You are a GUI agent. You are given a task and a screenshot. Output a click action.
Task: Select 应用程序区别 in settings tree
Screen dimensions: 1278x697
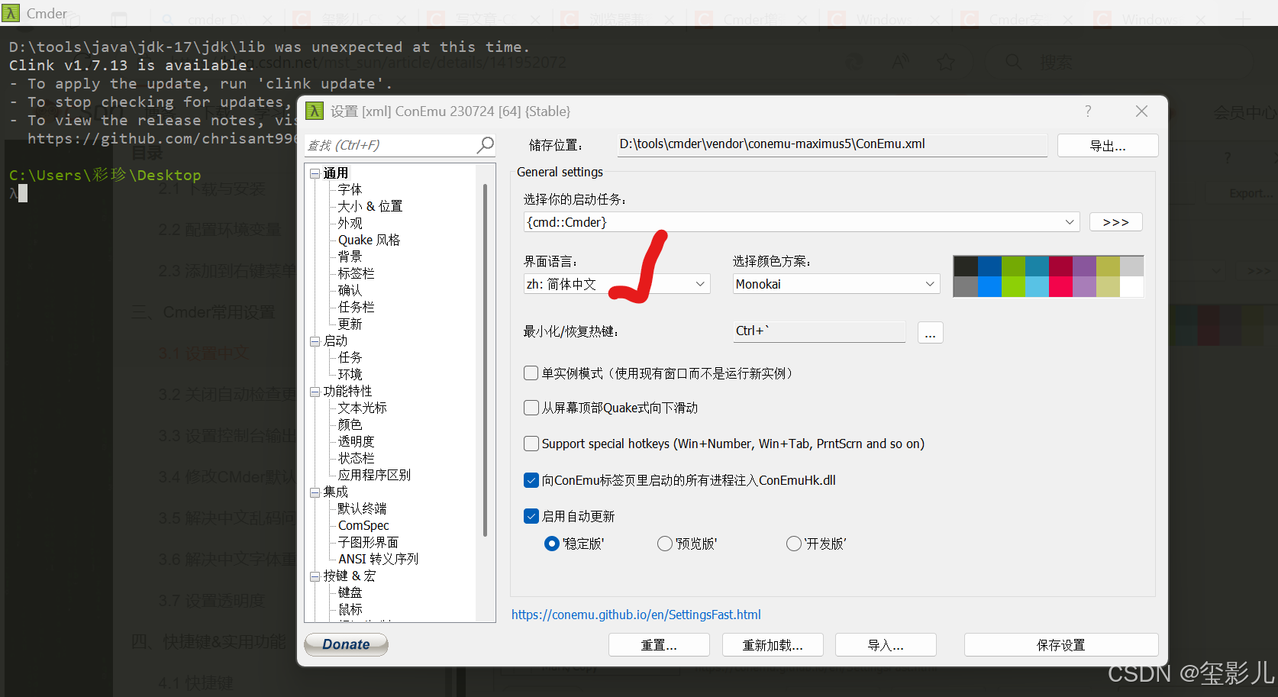pos(375,475)
